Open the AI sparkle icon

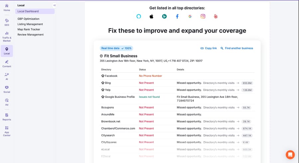(x=7, y=75)
